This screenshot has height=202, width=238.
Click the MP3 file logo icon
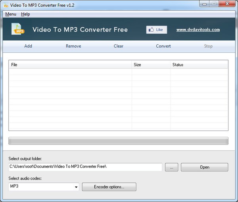pyautogui.click(x=17, y=29)
